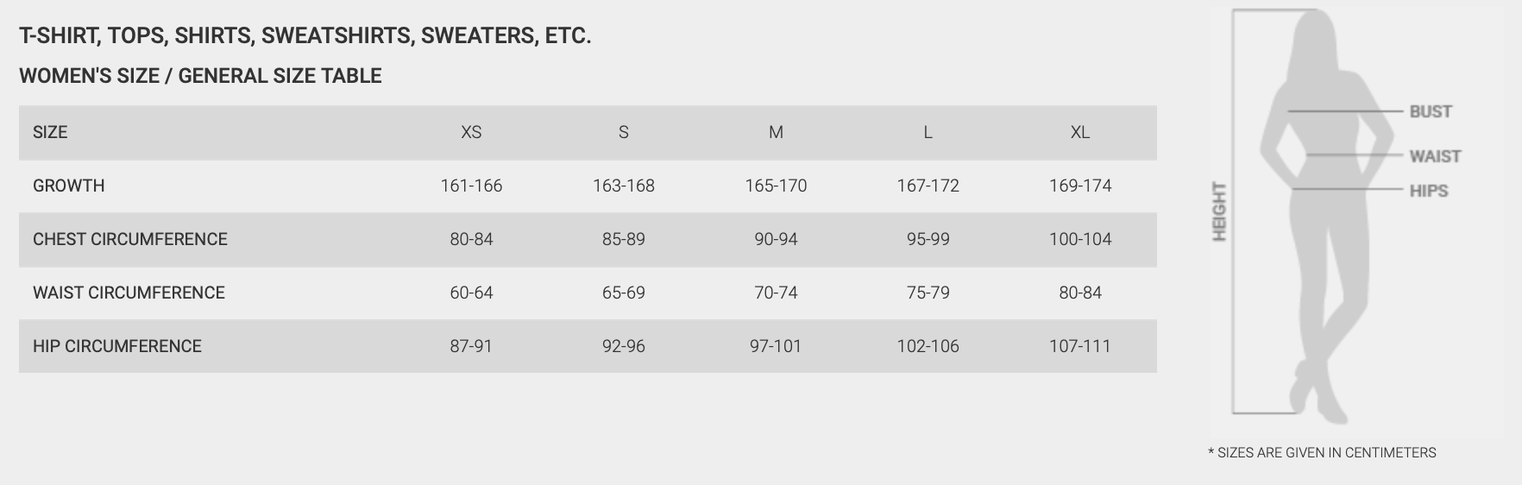
Task: Click the HIP CIRCUMFERENCE row label
Action: tap(117, 346)
